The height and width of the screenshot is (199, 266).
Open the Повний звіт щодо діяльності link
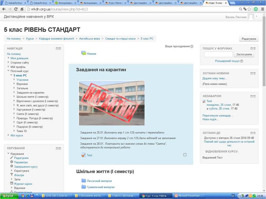229,144
